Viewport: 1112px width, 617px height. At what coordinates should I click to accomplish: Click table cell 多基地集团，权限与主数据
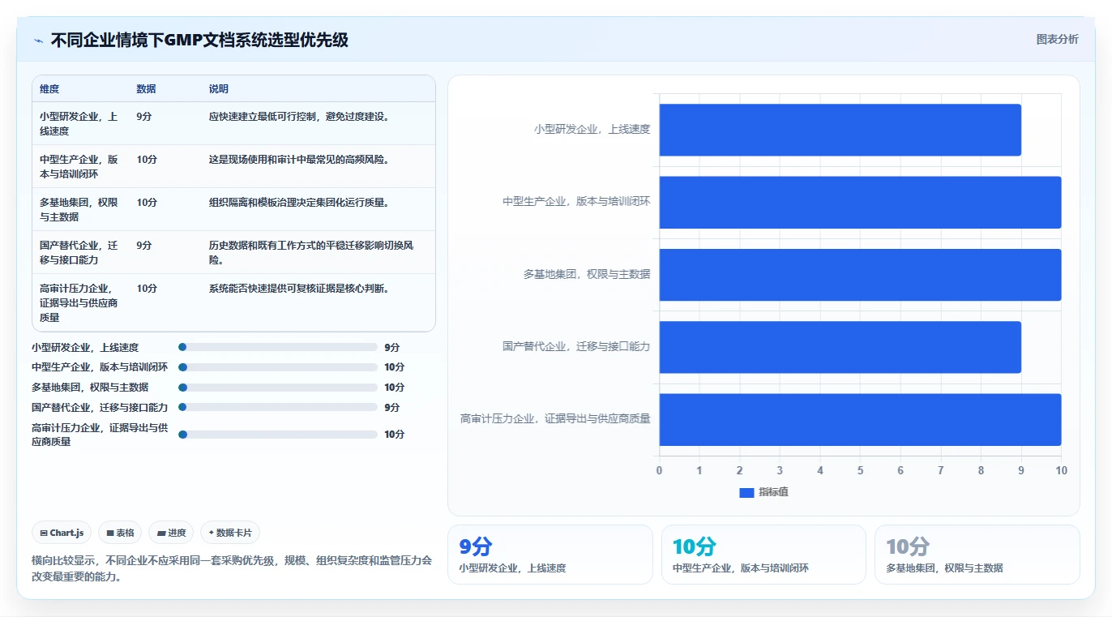click(x=79, y=209)
